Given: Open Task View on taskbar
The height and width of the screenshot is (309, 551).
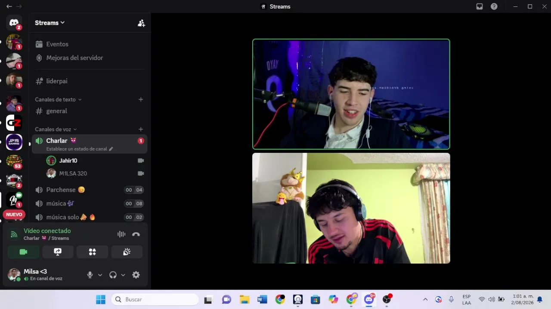Looking at the screenshot, I should (x=208, y=300).
